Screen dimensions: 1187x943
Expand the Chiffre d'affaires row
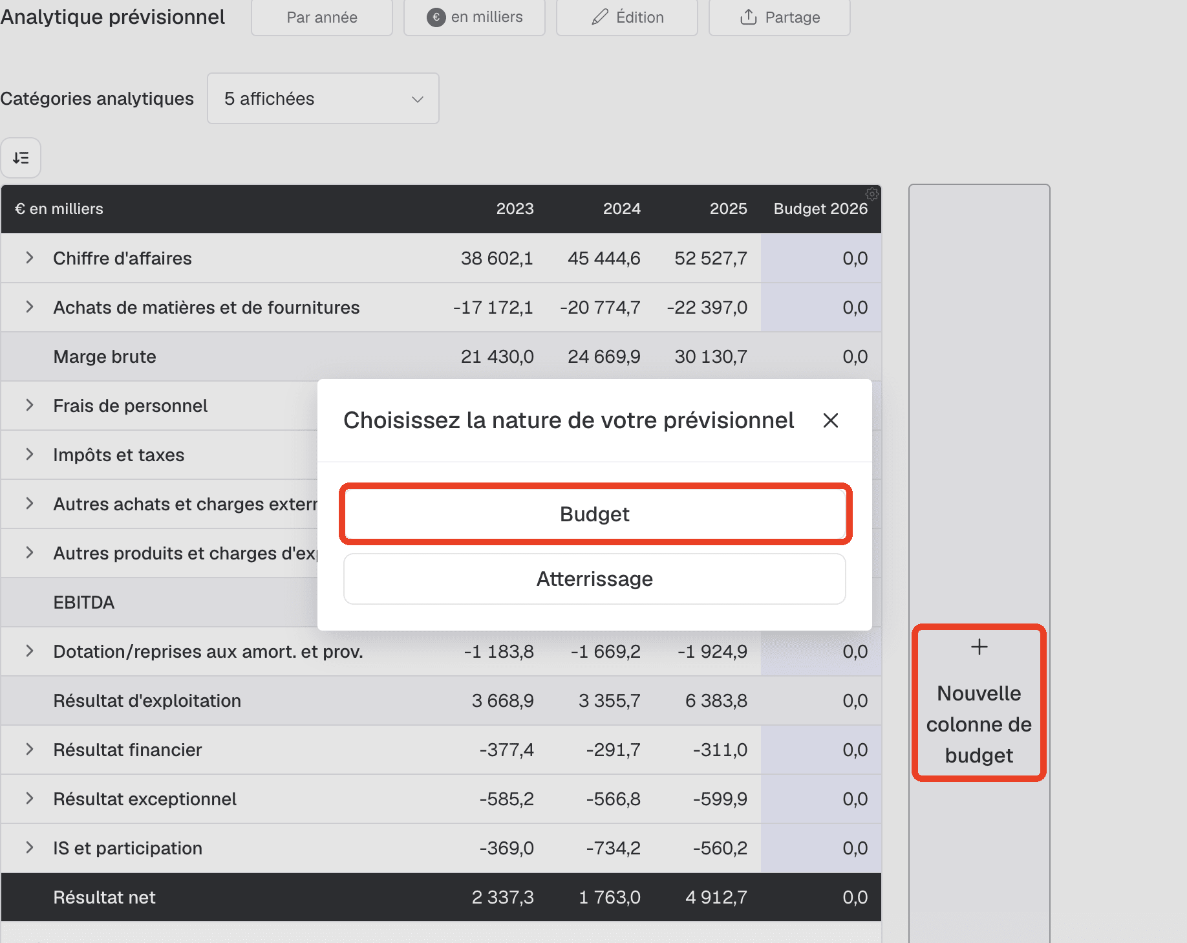point(30,257)
